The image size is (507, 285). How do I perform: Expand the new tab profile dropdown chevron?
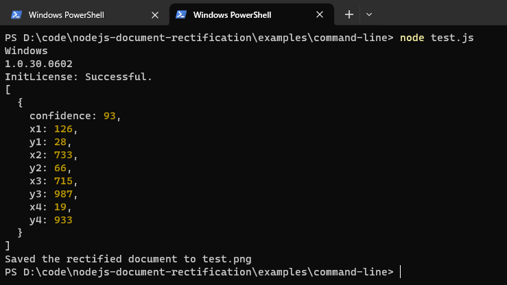pos(369,14)
